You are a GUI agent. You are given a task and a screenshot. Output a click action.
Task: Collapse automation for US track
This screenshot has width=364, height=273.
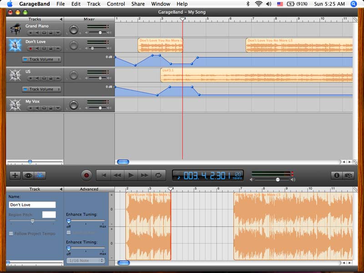(58, 78)
